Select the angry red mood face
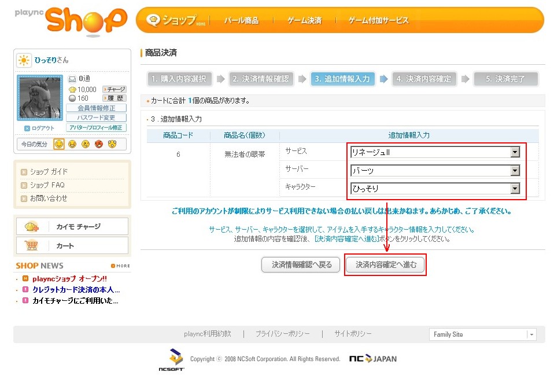Screen dimensions: 554x379 (x=99, y=144)
